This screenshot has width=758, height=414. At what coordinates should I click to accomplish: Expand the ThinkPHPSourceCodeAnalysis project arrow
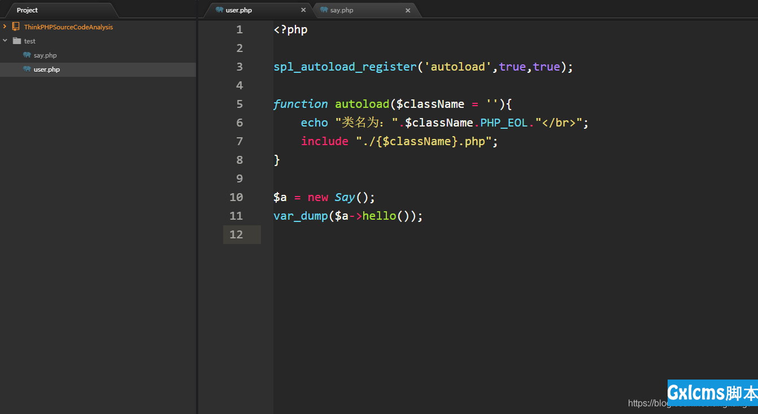[x=5, y=27]
